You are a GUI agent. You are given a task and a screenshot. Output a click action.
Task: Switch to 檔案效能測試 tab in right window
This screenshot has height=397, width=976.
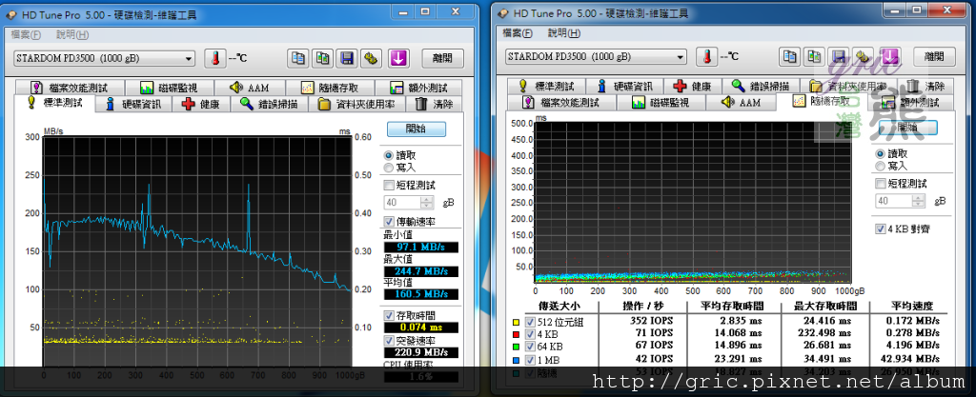pos(562,103)
